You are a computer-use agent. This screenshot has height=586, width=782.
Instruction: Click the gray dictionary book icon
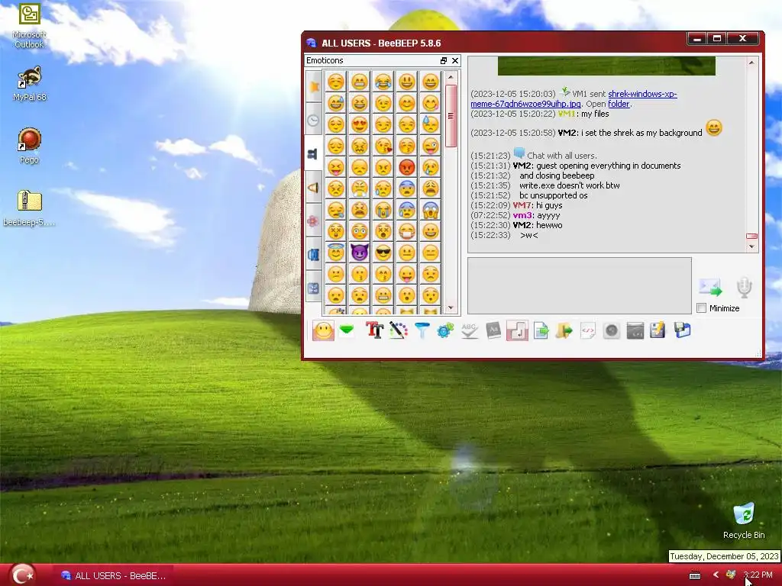(x=493, y=330)
